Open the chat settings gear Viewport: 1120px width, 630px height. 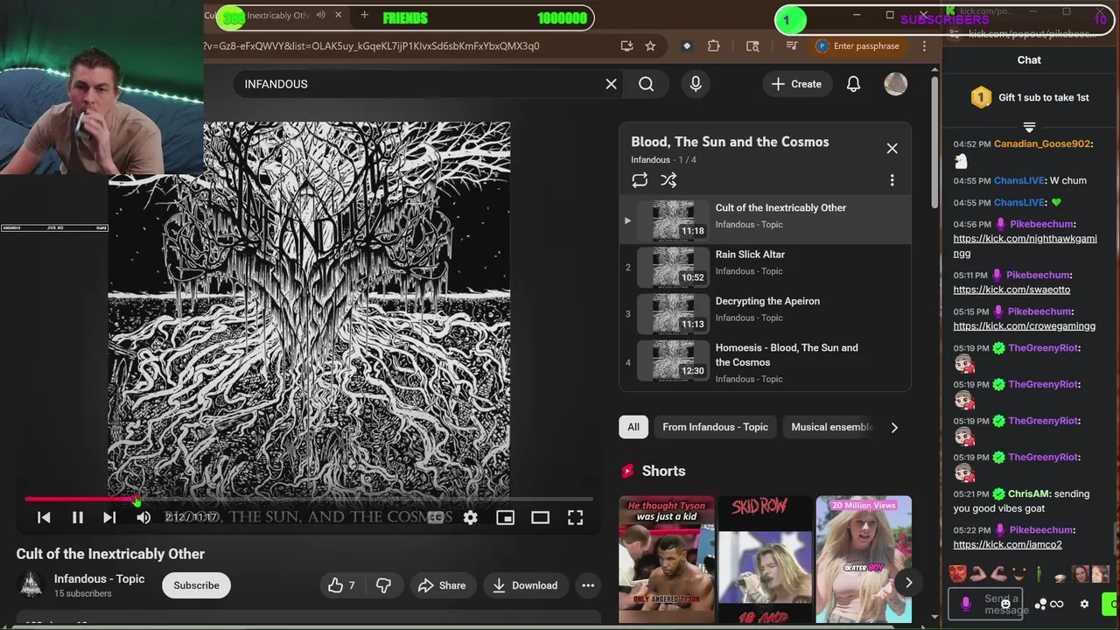pyautogui.click(x=1084, y=604)
